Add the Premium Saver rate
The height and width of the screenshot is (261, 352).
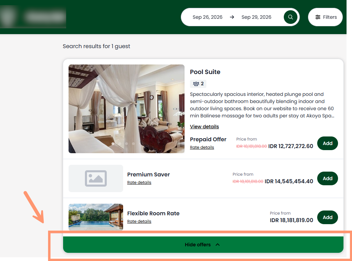tap(327, 178)
